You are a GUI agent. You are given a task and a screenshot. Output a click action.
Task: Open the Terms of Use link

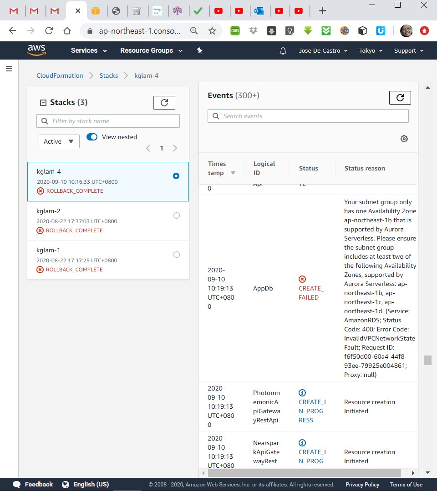coord(407,485)
